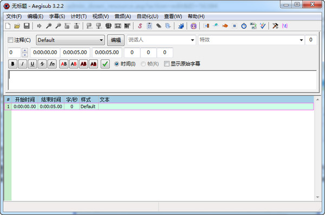Open the resample resolution icon
This screenshot has height=215, width=325.
coord(235,26)
